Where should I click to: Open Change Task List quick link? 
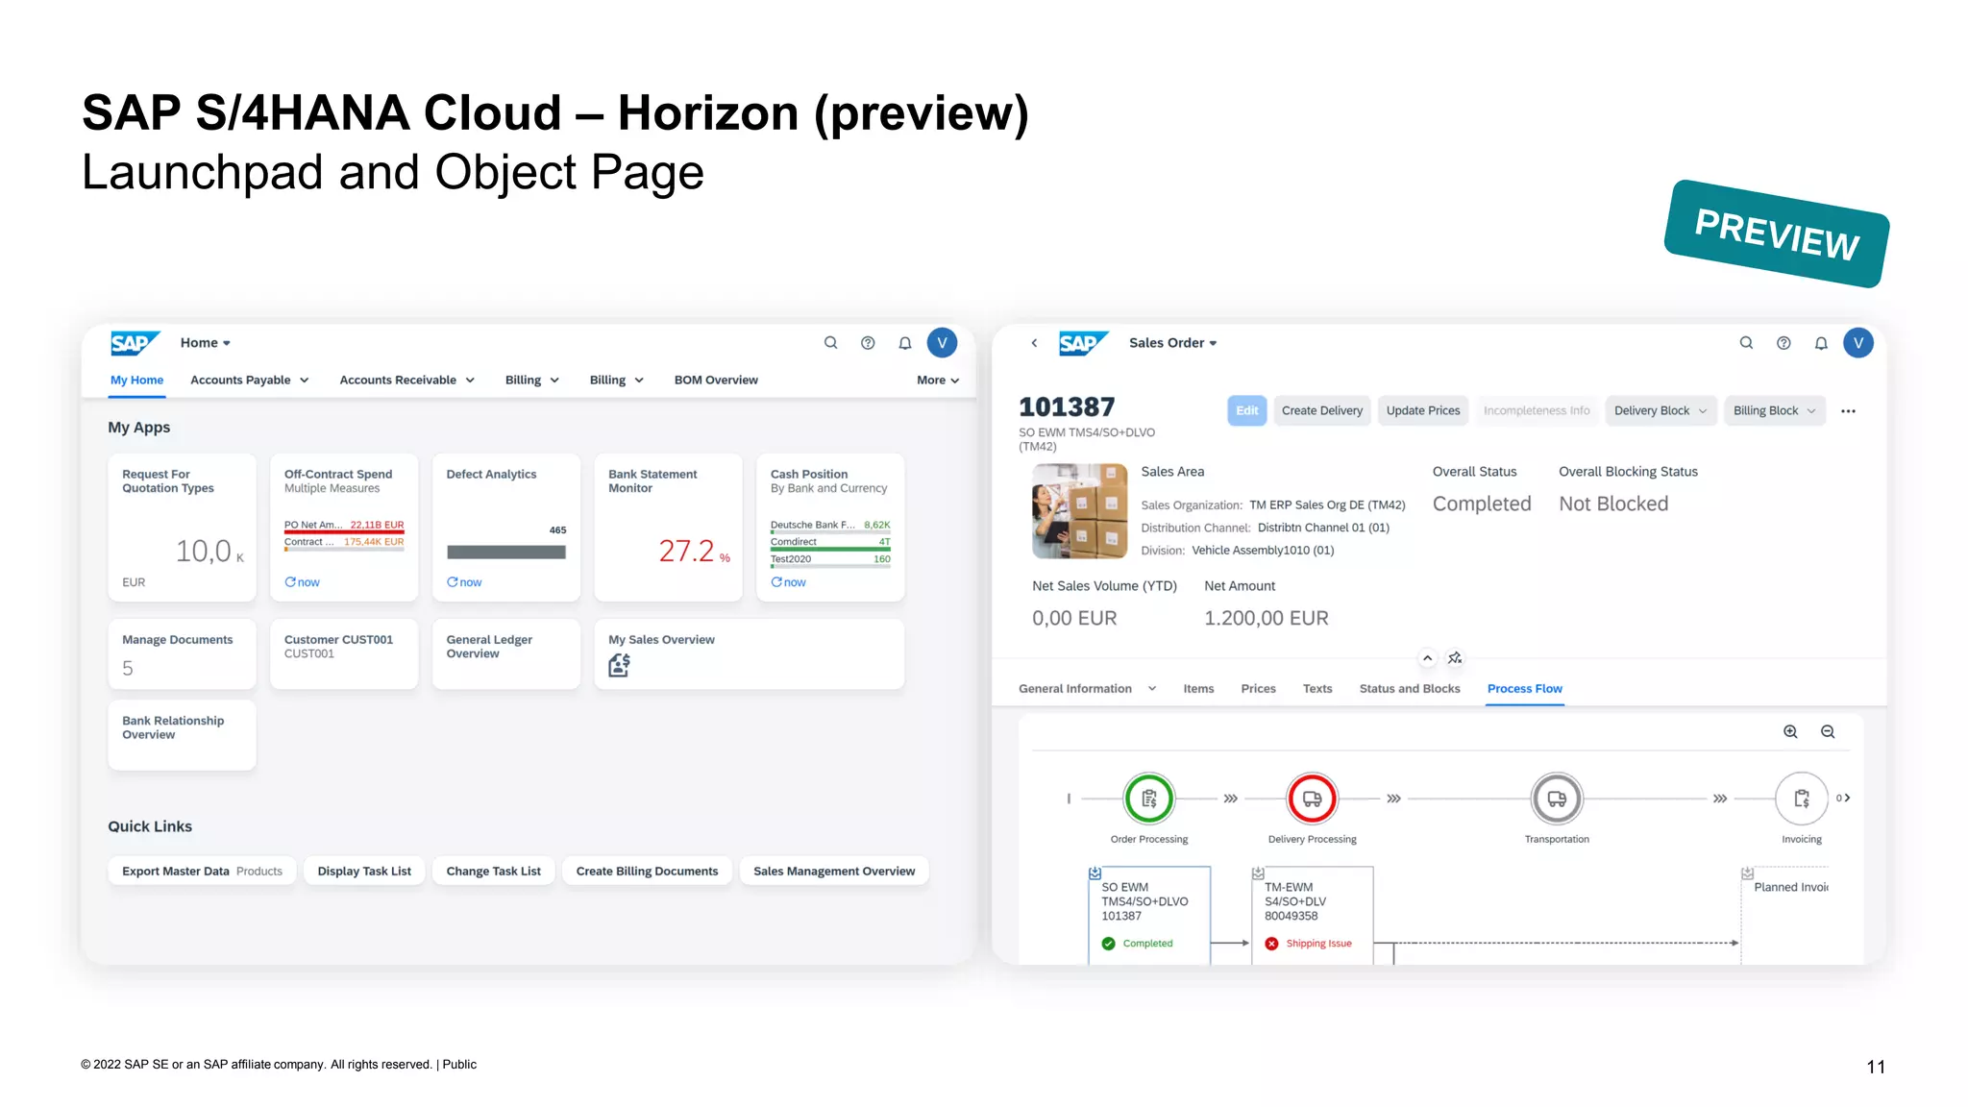point(494,872)
